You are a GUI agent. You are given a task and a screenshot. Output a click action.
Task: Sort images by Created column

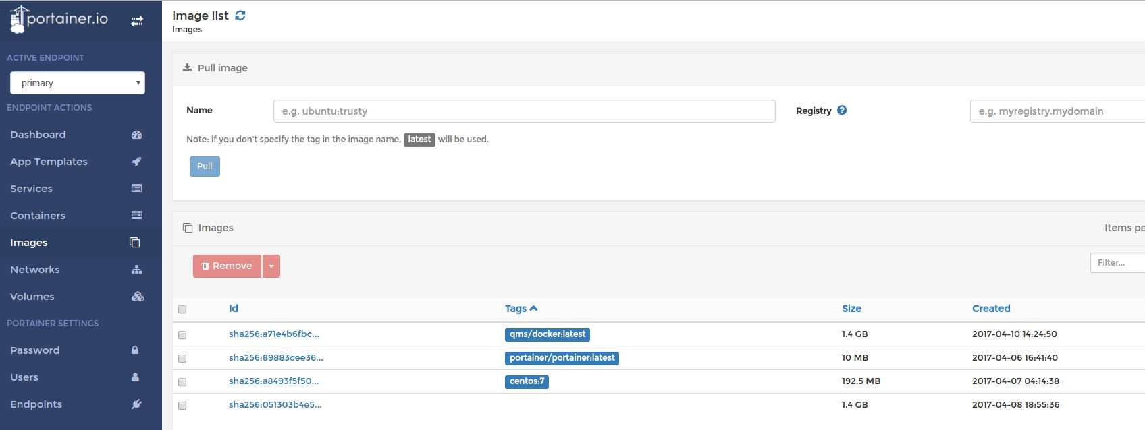point(991,309)
